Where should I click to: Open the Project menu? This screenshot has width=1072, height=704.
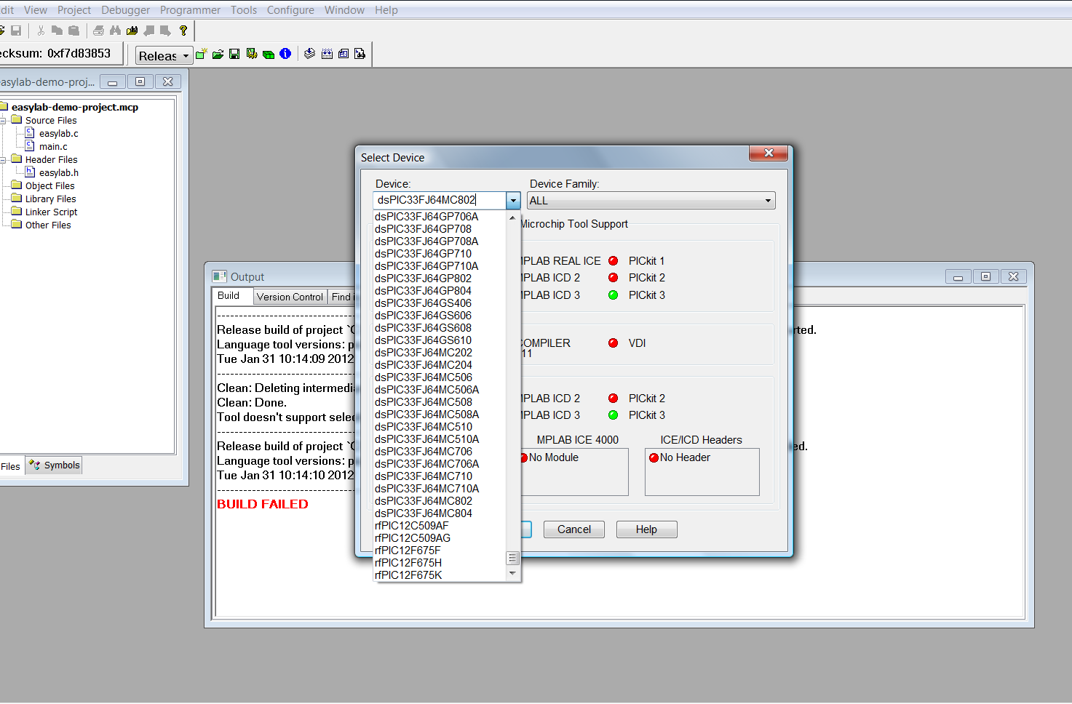point(74,10)
